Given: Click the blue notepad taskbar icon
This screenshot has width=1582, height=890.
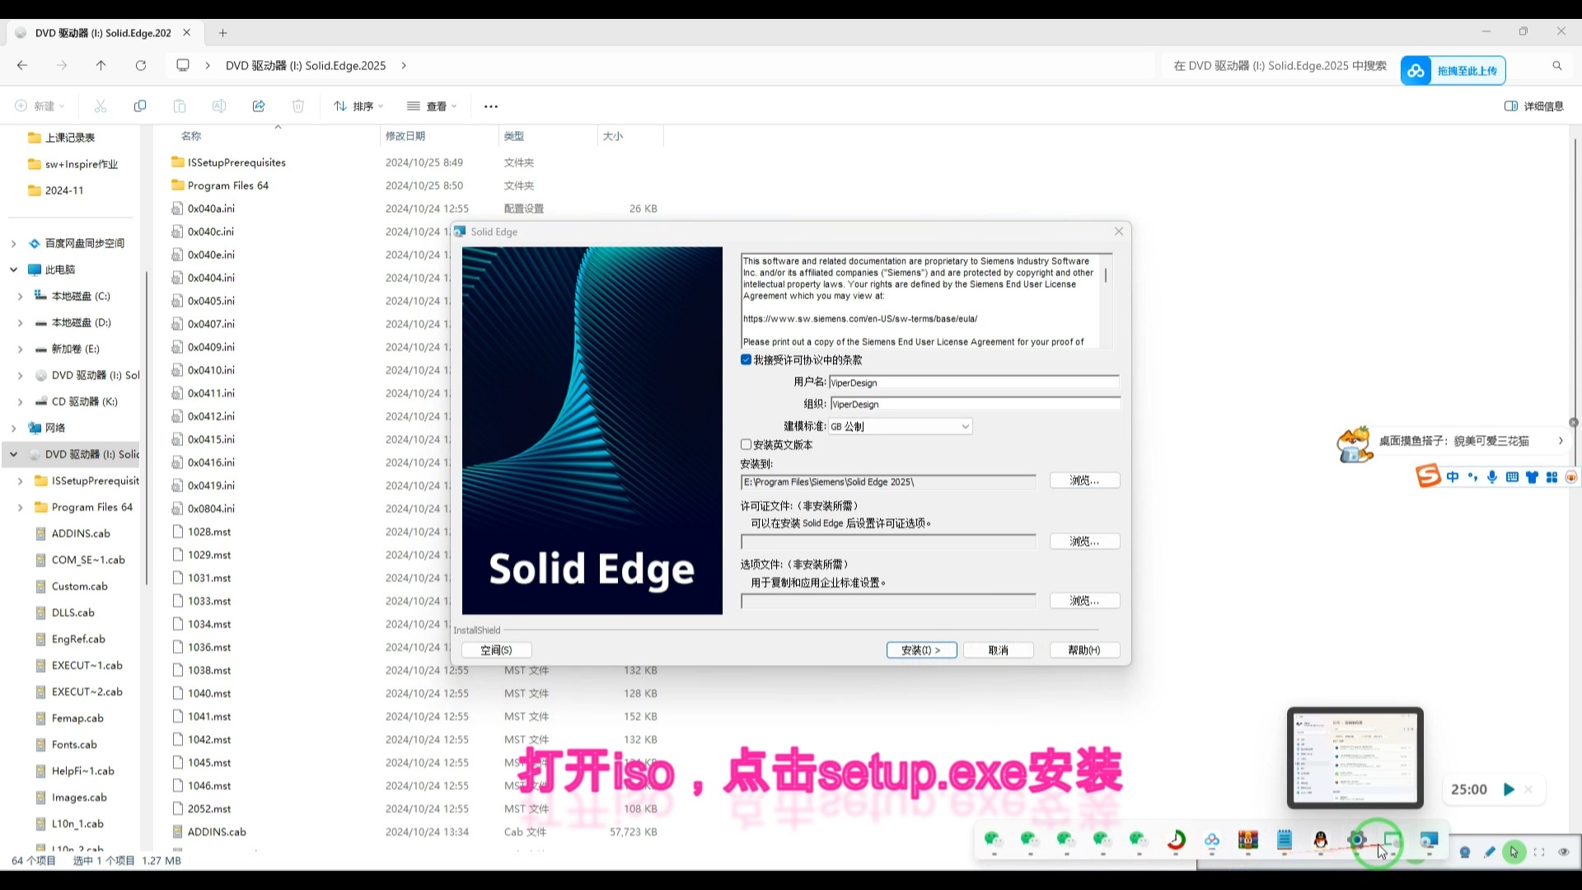Looking at the screenshot, I should pyautogui.click(x=1285, y=840).
